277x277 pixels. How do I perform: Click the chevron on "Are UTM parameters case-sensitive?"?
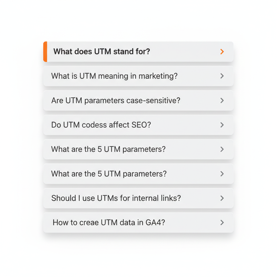pyautogui.click(x=222, y=101)
